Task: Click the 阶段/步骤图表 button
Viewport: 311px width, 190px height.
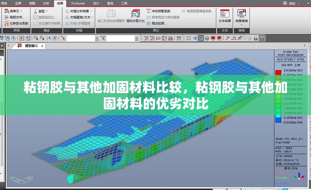Action: pyautogui.click(x=78, y=23)
